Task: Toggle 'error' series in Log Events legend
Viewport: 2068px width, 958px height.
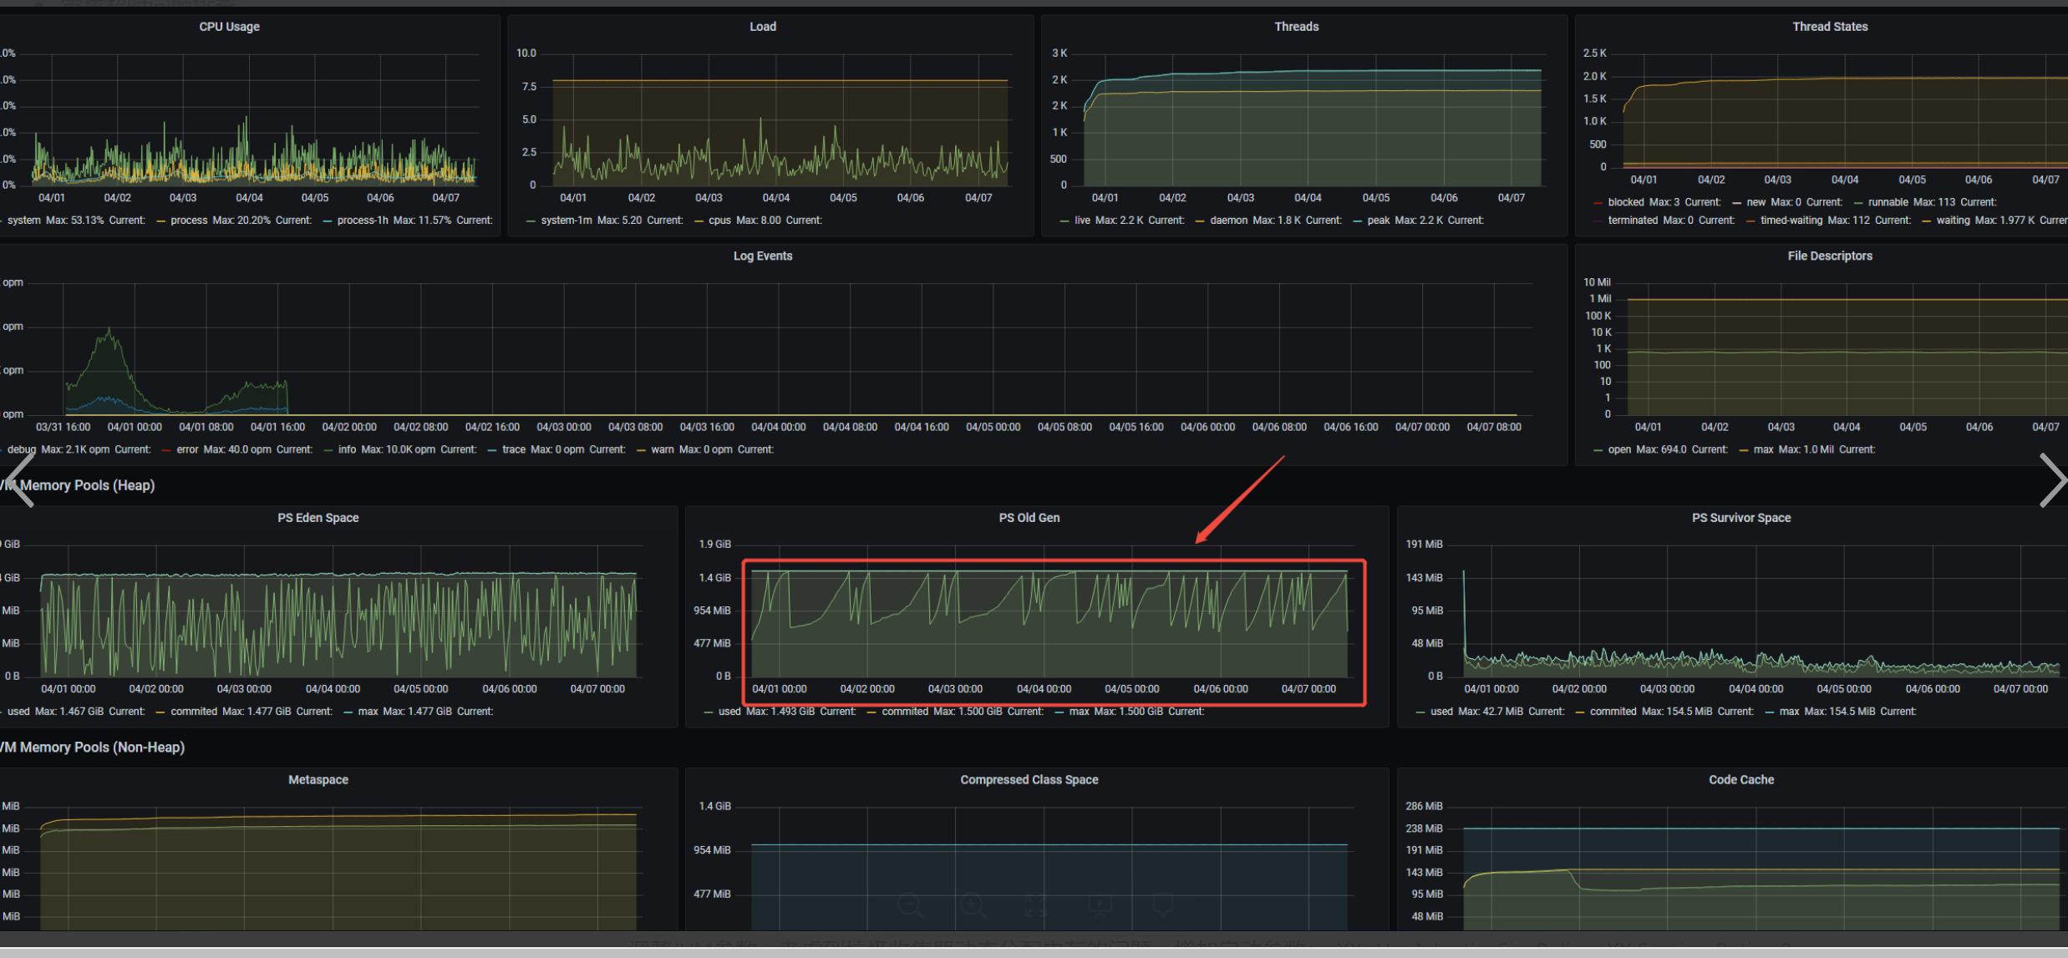Action: (x=187, y=449)
